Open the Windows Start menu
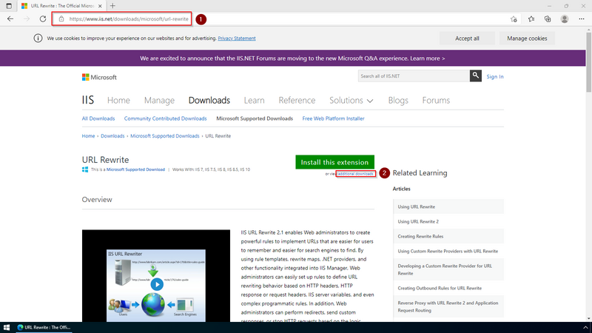 coord(7,326)
